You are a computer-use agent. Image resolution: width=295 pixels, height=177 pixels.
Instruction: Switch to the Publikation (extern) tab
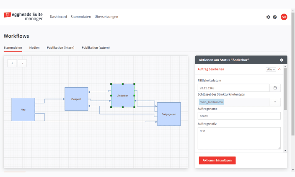pos(96,48)
